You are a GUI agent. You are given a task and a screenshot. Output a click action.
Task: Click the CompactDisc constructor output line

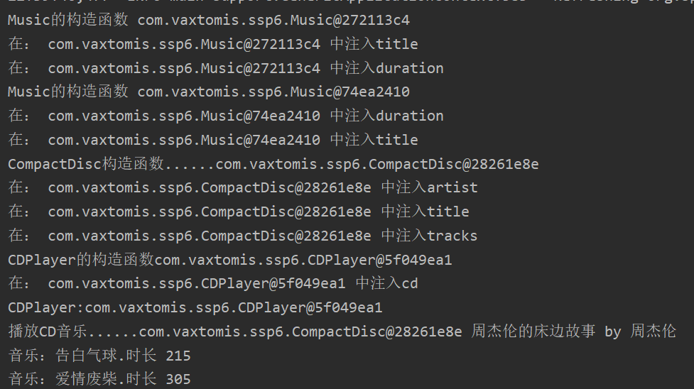click(273, 164)
